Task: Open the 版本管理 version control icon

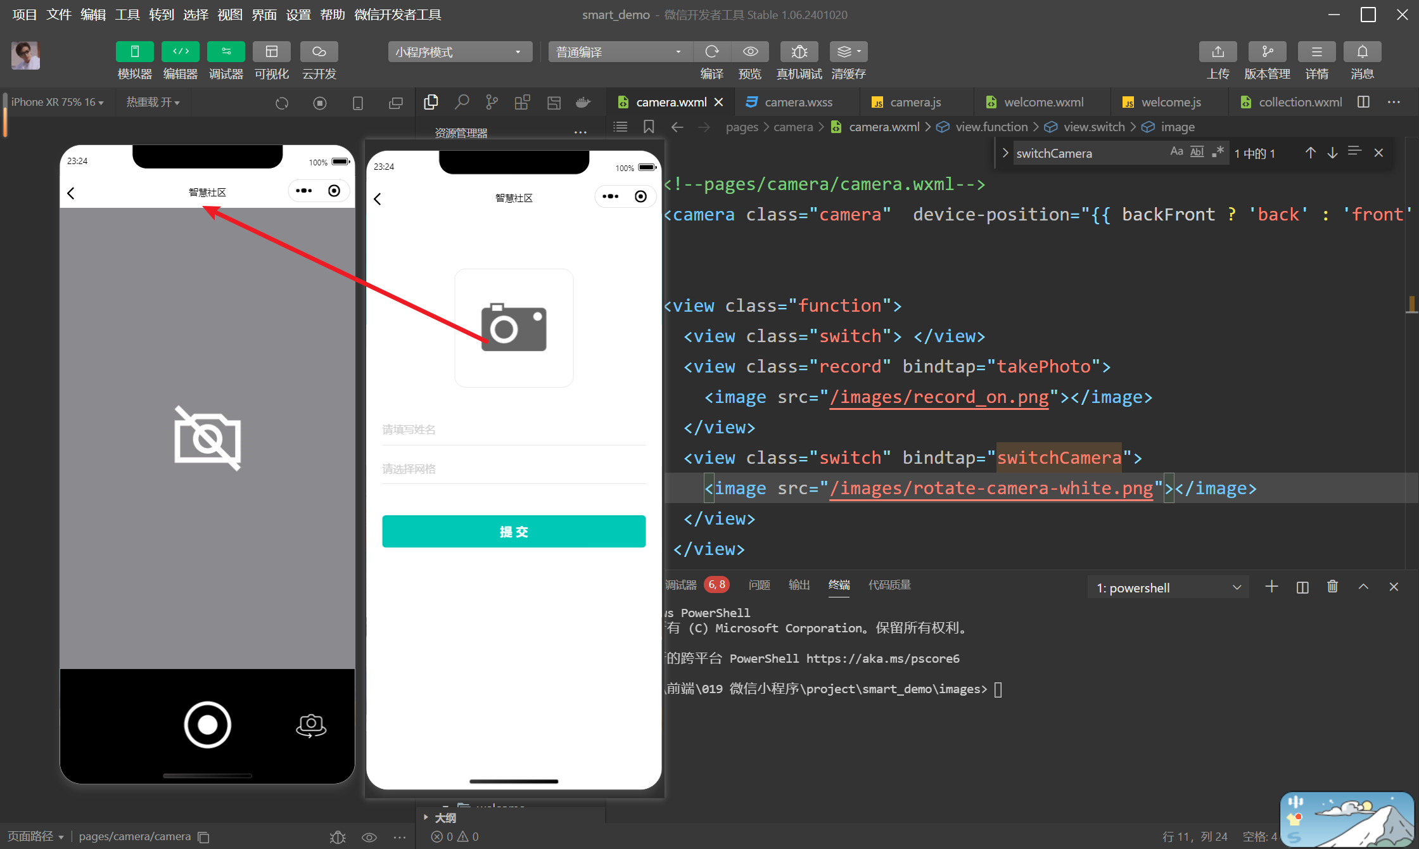Action: point(1267,52)
